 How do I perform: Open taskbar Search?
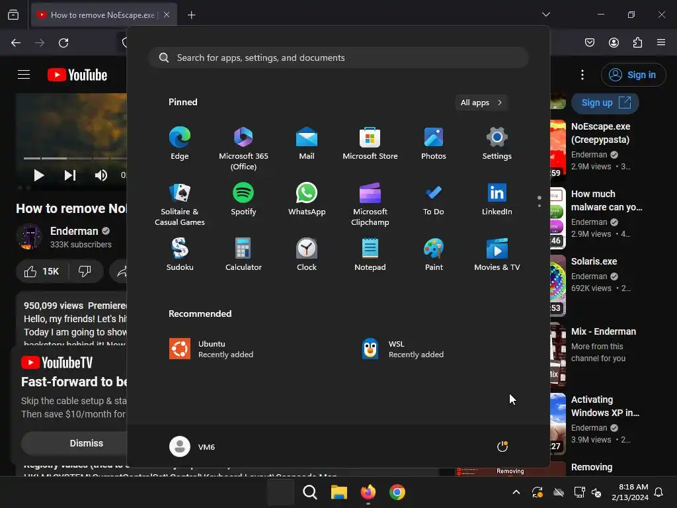309,492
